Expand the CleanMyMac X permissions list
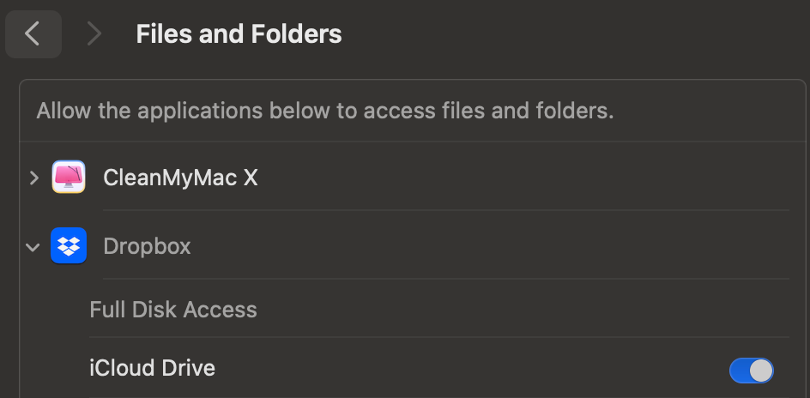The height and width of the screenshot is (398, 810). [x=33, y=178]
